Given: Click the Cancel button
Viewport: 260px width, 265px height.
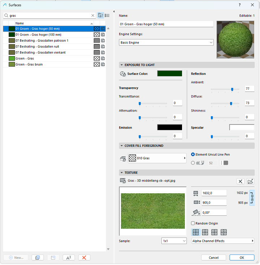Looking at the screenshot, I should coord(214,257).
